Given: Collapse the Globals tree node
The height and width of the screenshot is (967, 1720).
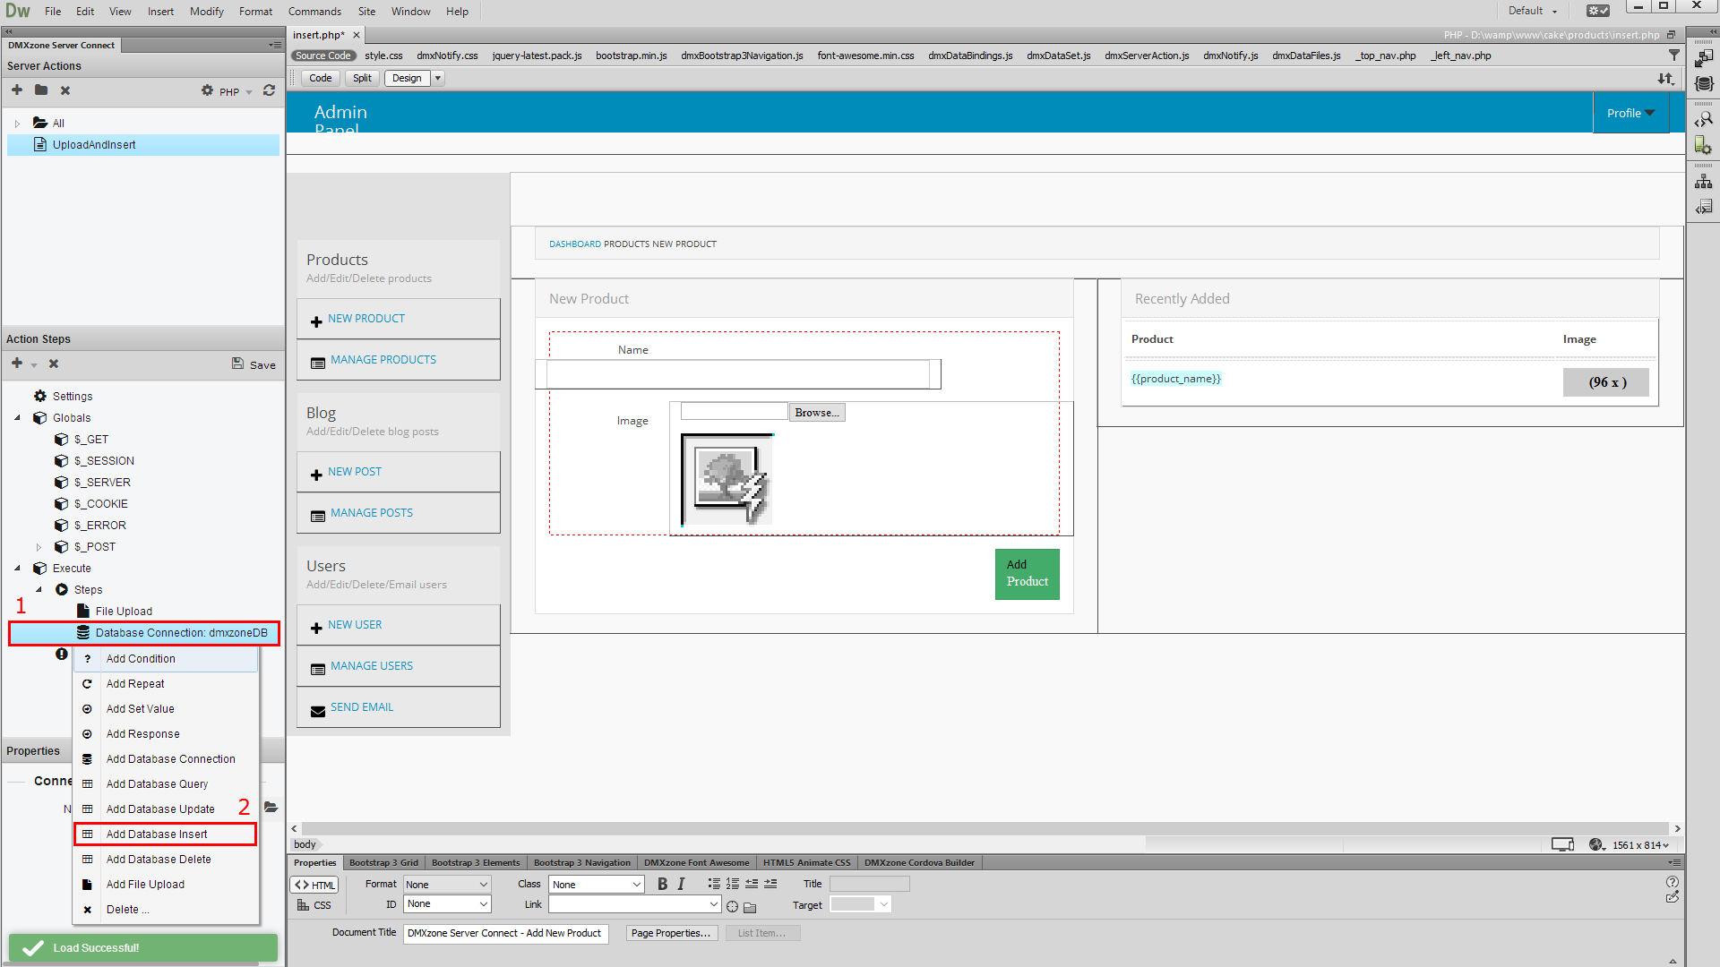Looking at the screenshot, I should point(17,418).
